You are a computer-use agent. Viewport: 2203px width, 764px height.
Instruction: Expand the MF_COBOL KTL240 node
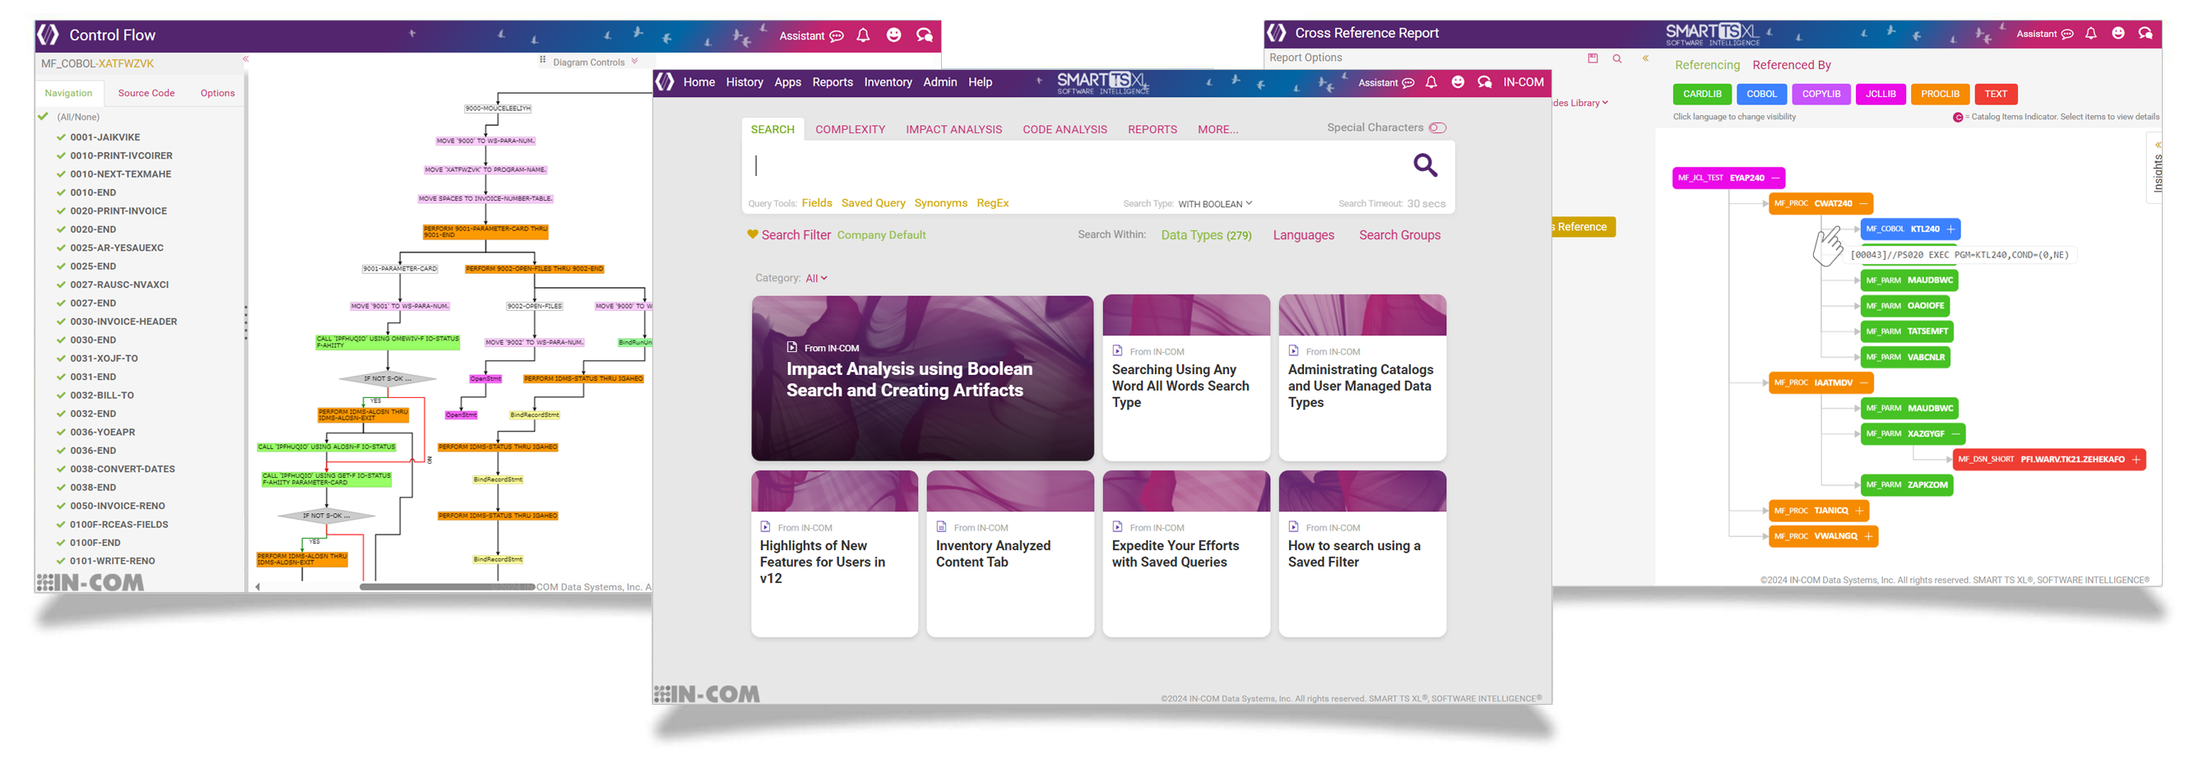1950,229
